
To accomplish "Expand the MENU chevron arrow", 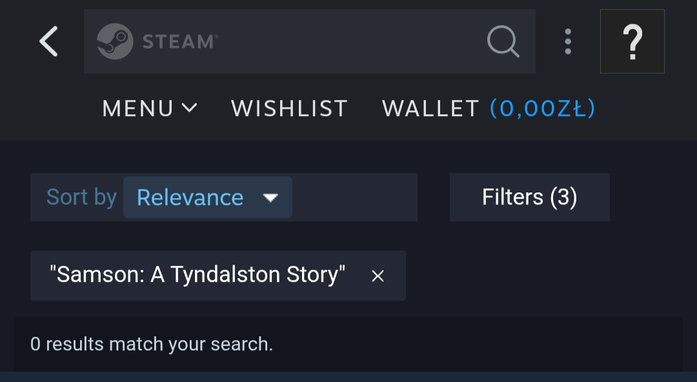I will coord(189,108).
